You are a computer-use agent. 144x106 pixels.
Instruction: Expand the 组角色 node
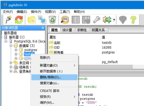pos(11,67)
